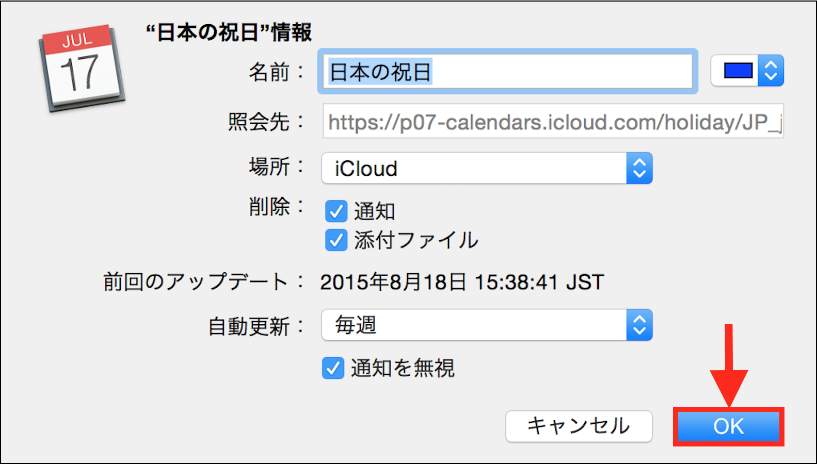Click the 照会先 iCloud URL field
The height and width of the screenshot is (464, 817).
553,122
